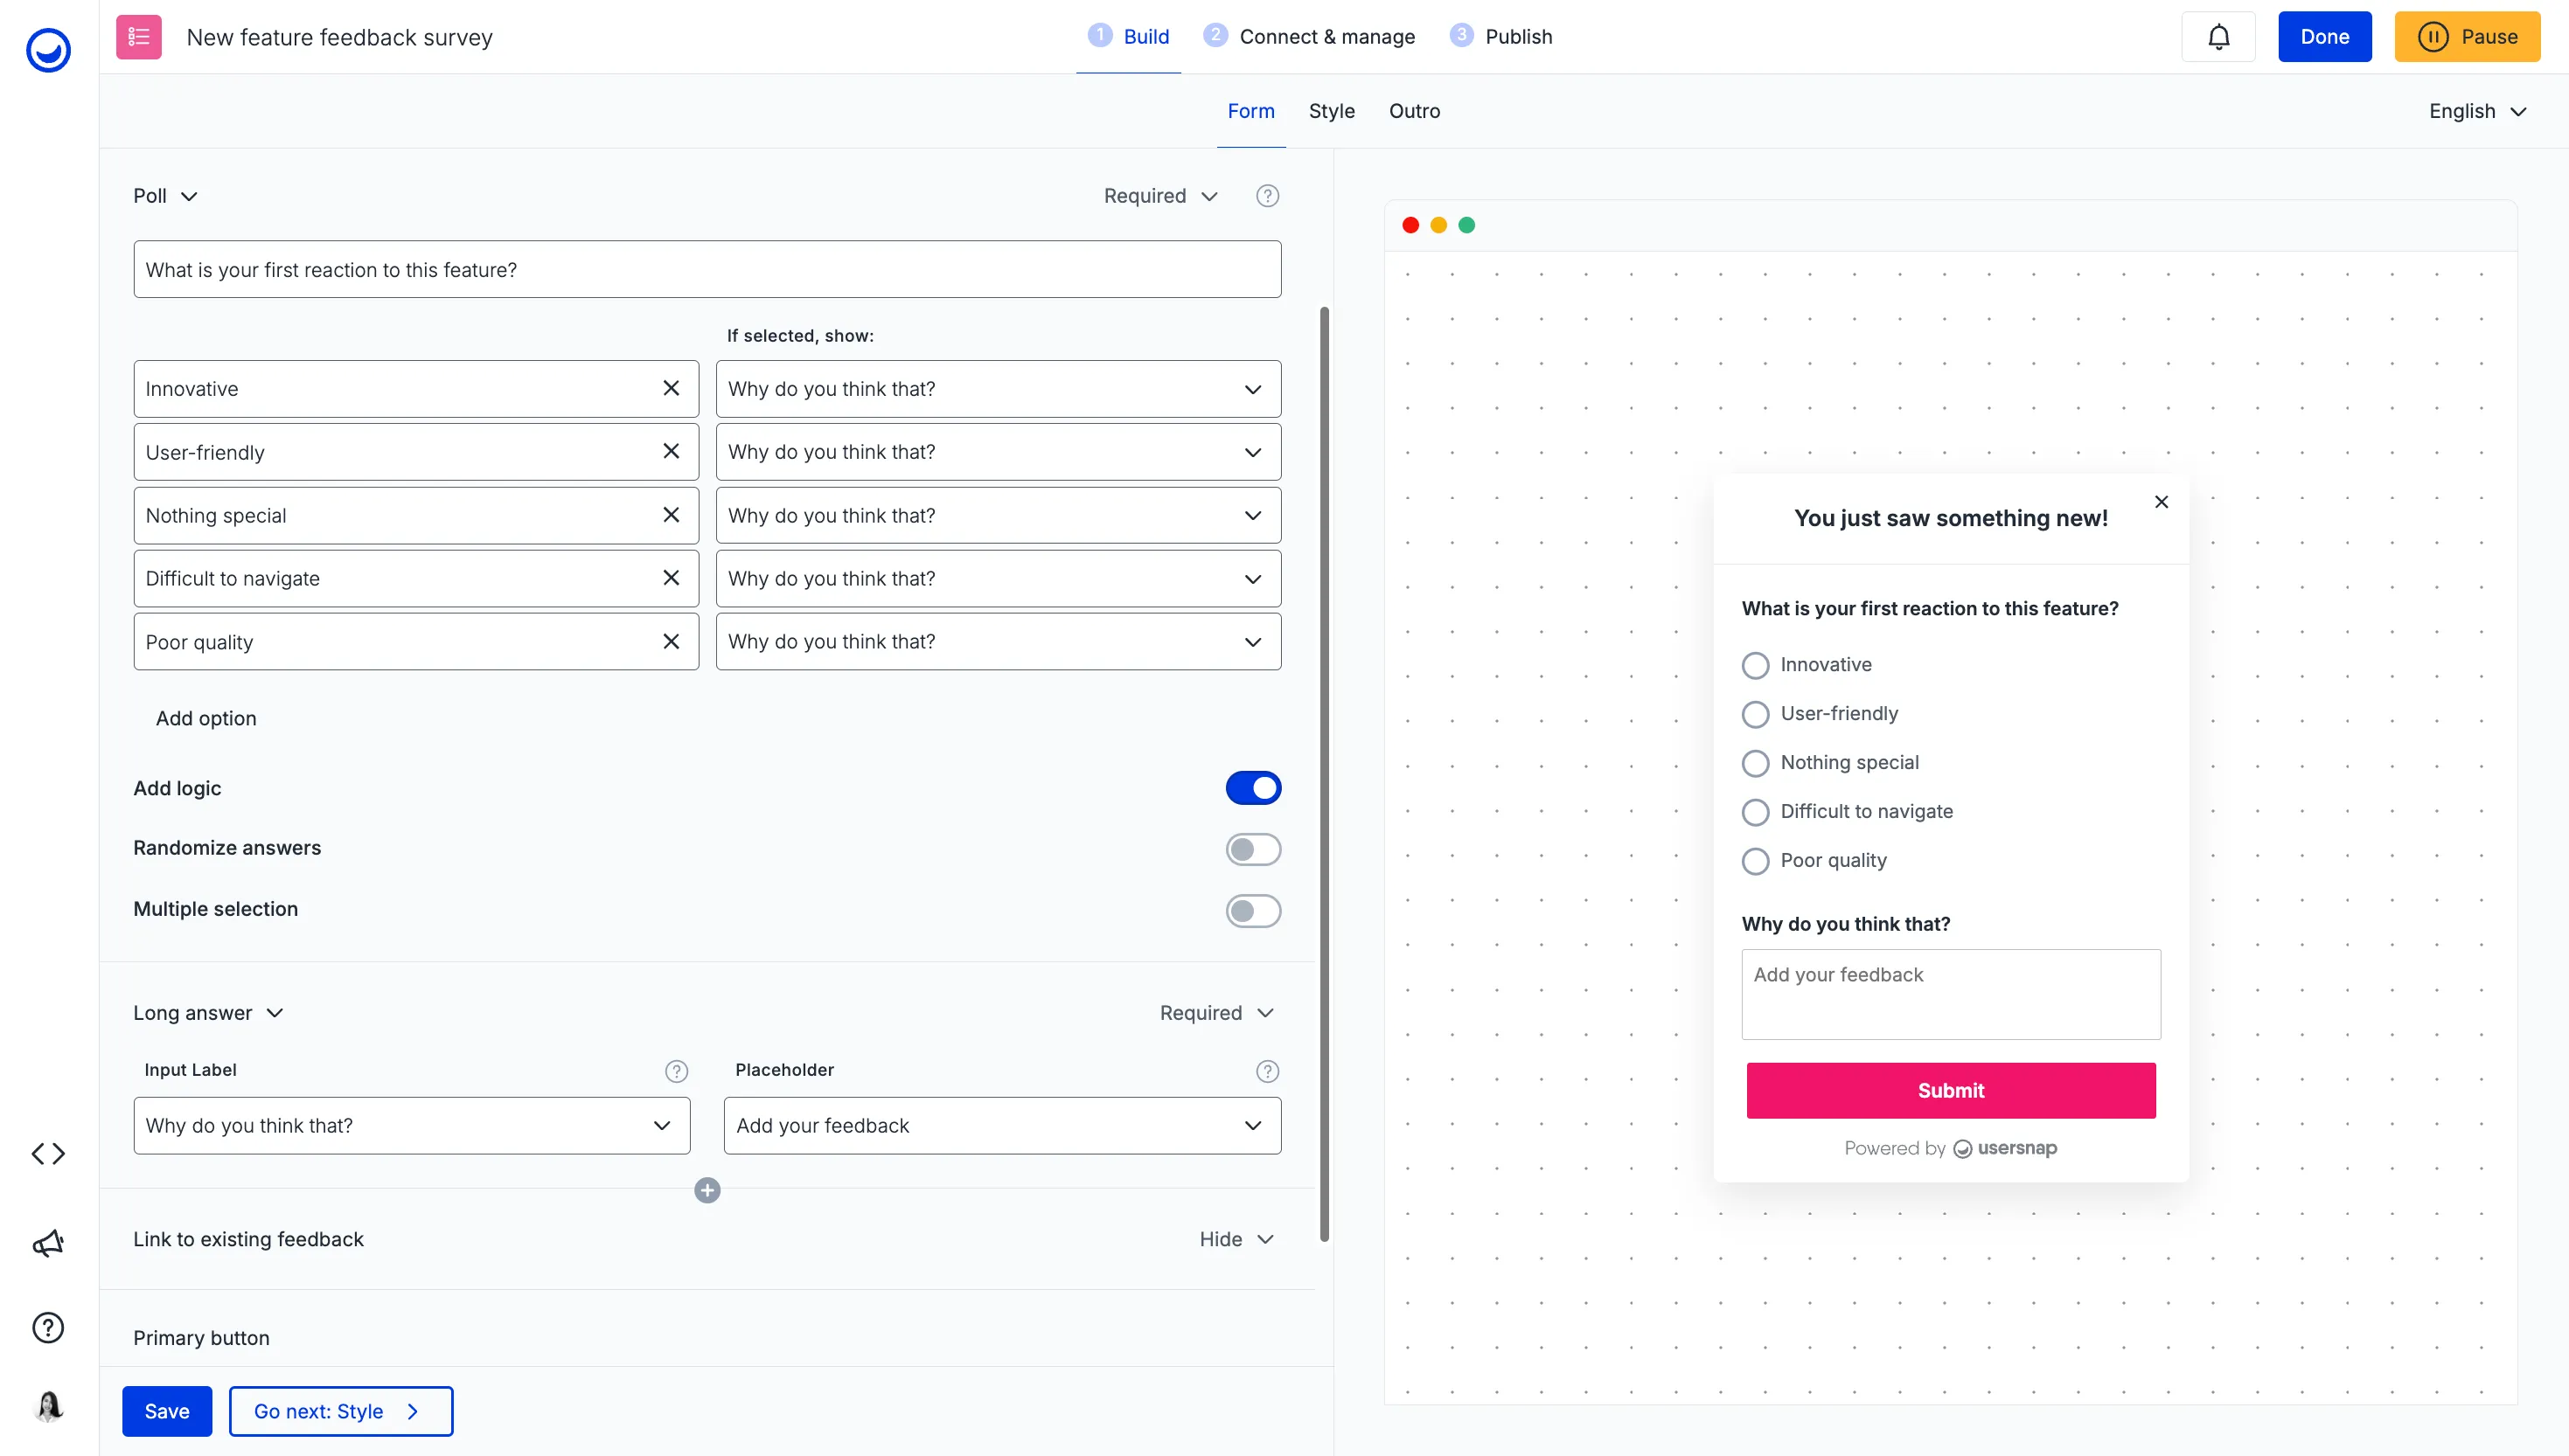Screen dimensions: 2569x1456
Task: Click the pink Submit button in preview
Action: pyautogui.click(x=1950, y=1090)
